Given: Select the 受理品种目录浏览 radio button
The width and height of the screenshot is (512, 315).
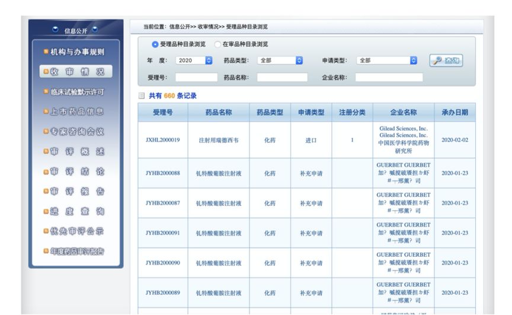Looking at the screenshot, I should [x=155, y=44].
